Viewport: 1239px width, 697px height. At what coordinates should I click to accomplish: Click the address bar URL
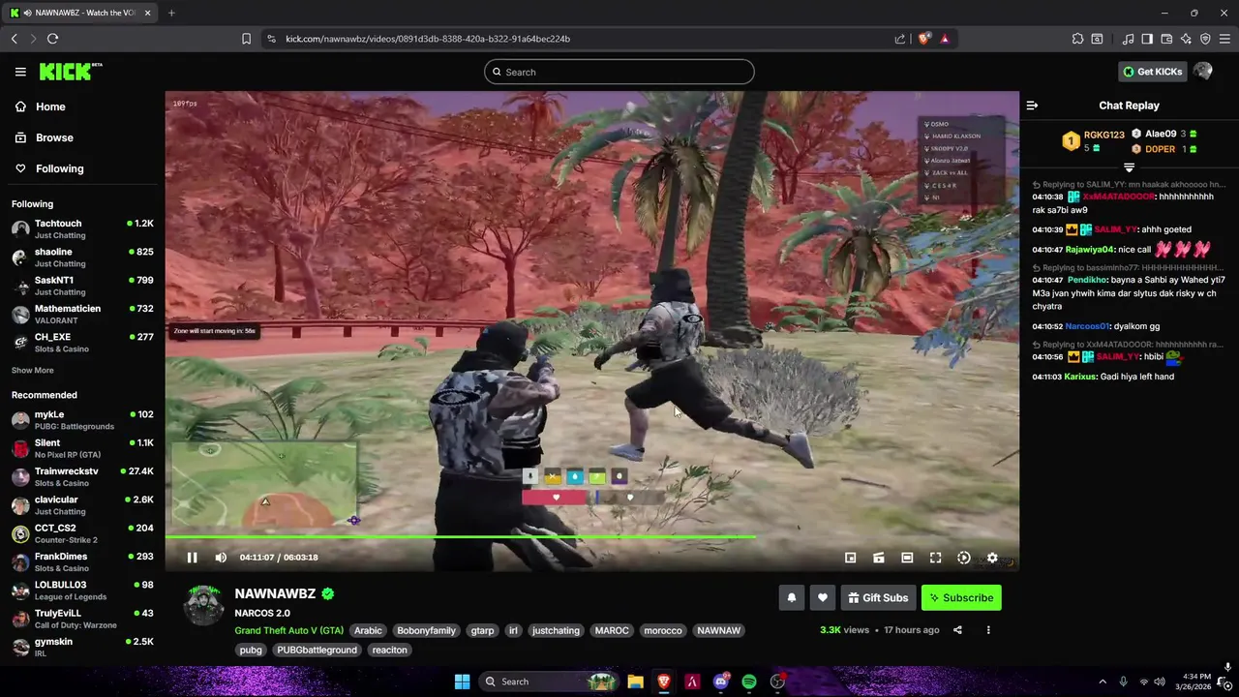(x=428, y=39)
